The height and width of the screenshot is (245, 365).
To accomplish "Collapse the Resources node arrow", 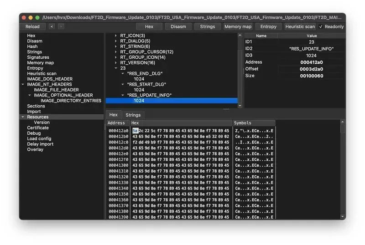I will click(23, 117).
